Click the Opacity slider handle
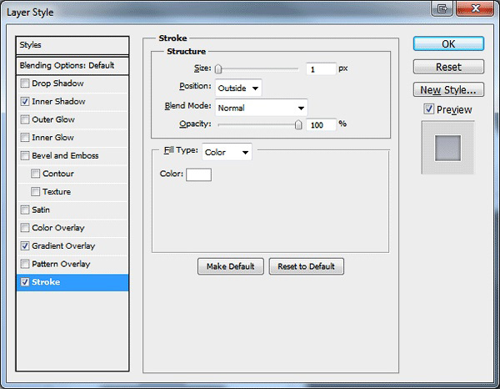This screenshot has height=389, width=500. click(x=298, y=124)
